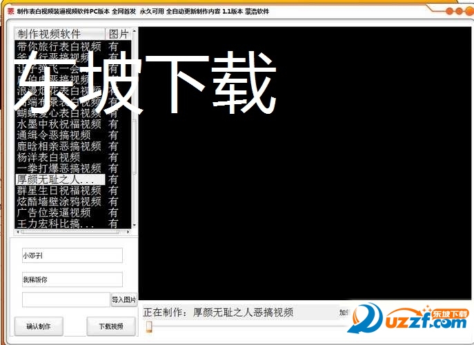
Task: Focus the name field containing 小邓子
Action: click(x=72, y=255)
